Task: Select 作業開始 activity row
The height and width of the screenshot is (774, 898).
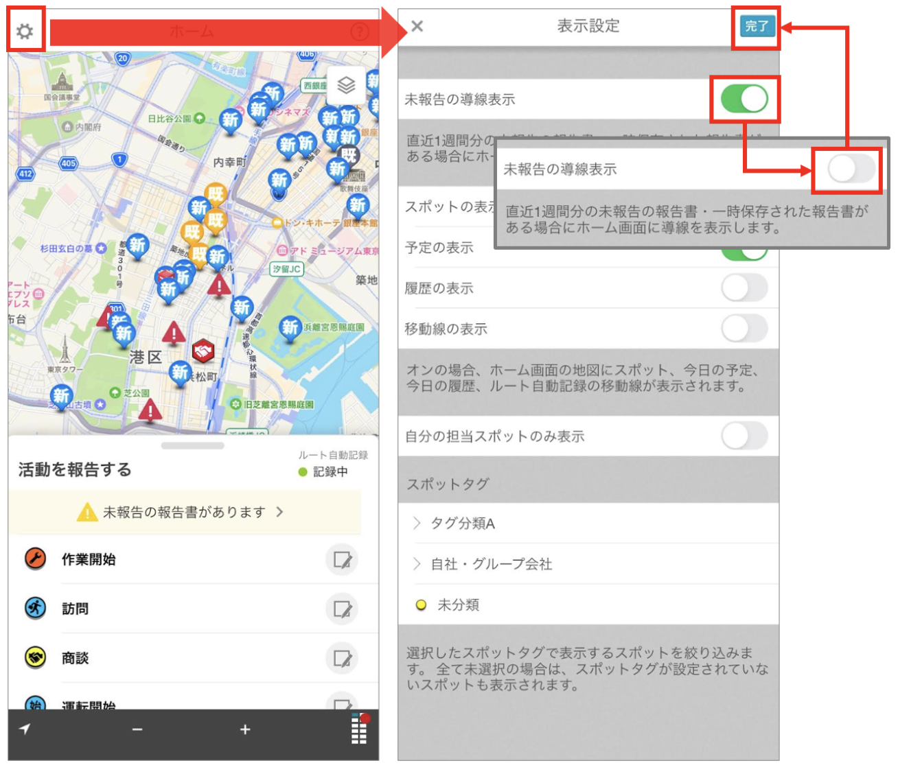Action: (194, 559)
